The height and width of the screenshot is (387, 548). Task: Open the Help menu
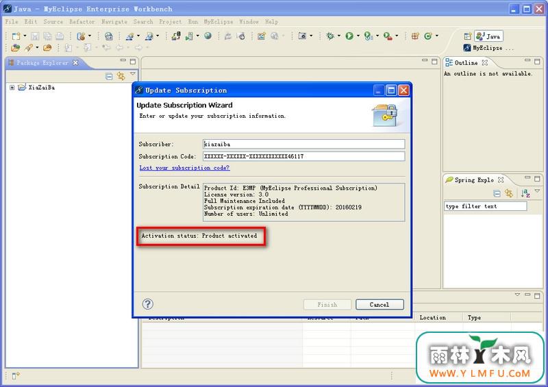[271, 22]
